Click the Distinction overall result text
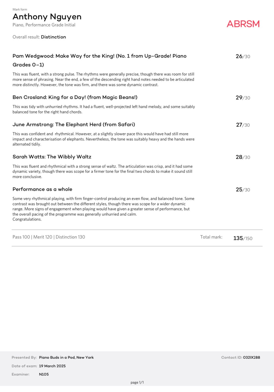Viewport: 274px width, 392px height. point(53,37)
